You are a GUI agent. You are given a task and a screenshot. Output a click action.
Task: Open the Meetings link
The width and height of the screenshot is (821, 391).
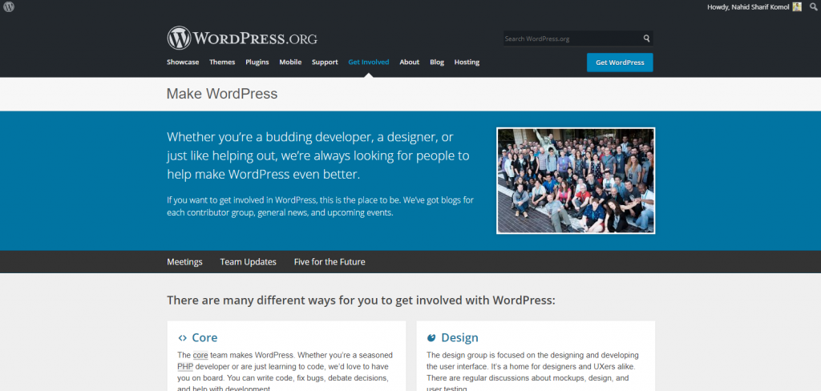(185, 262)
